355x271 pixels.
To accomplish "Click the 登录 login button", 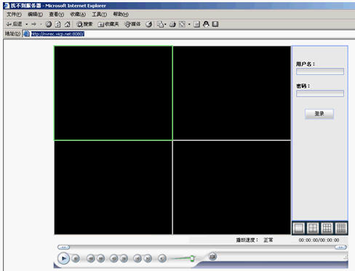I will click(319, 114).
